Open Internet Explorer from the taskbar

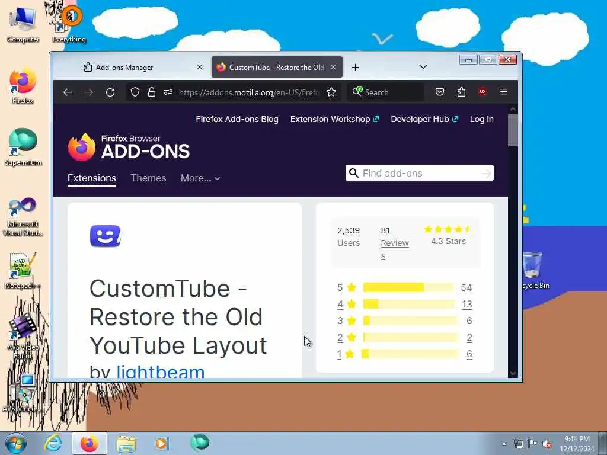click(53, 443)
